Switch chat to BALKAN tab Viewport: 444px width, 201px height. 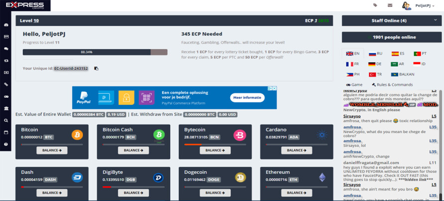(402, 74)
